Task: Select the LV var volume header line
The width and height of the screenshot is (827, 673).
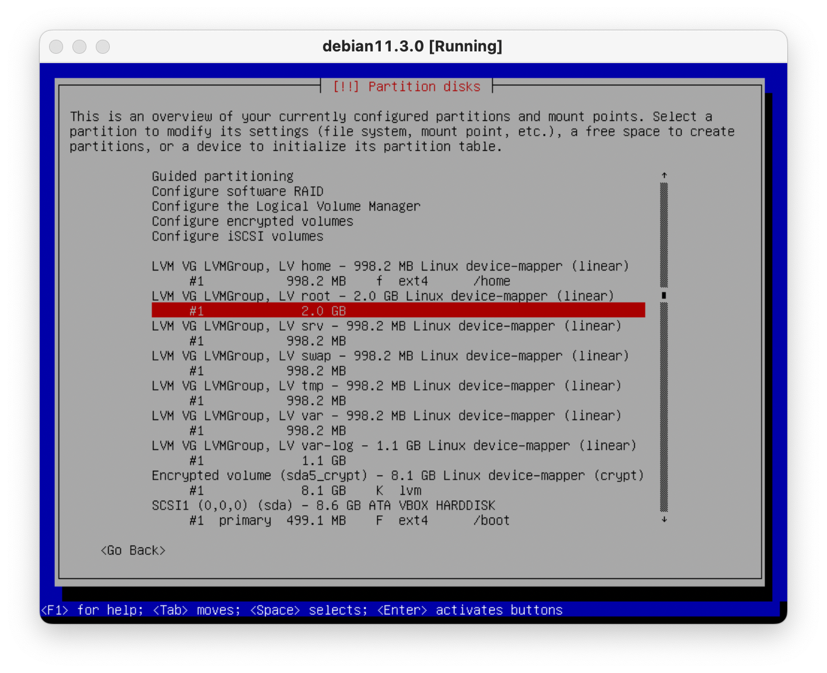Action: 386,416
